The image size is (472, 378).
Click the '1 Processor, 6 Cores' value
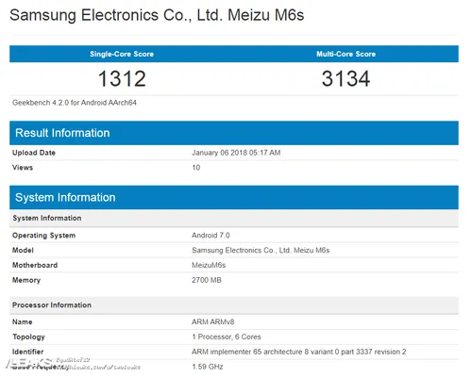(227, 337)
